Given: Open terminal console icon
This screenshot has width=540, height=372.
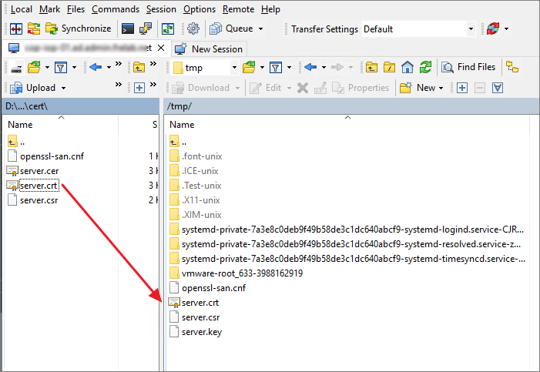Looking at the screenshot, I should (128, 28).
